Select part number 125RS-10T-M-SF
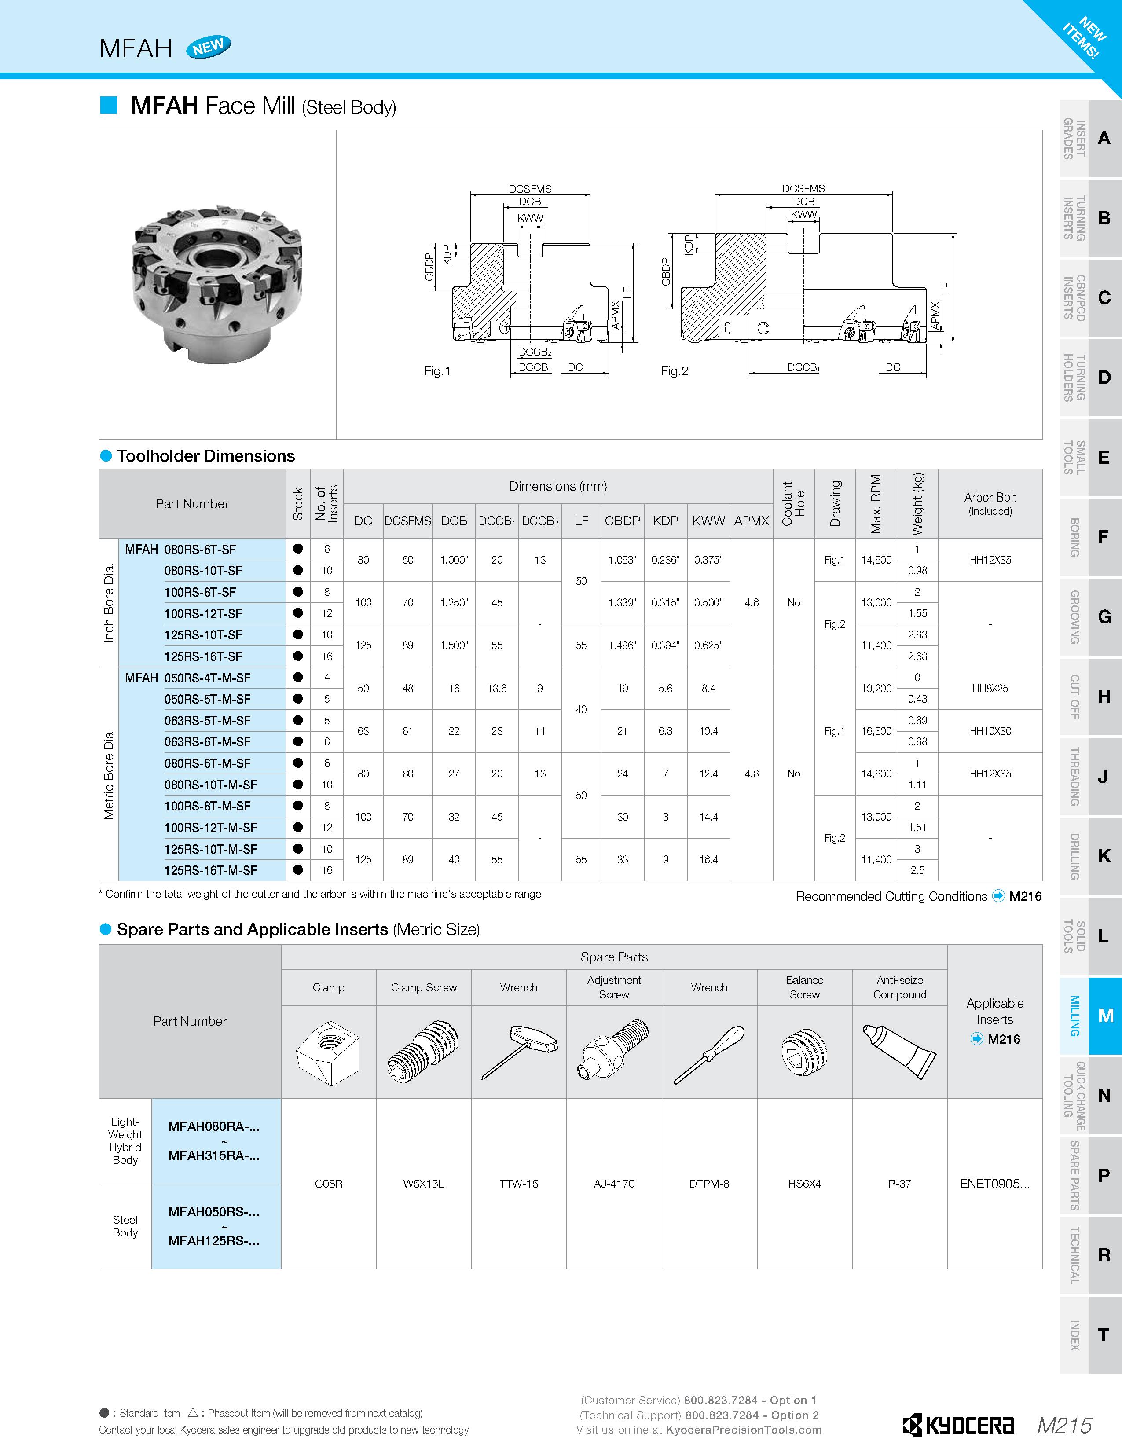 coord(211,849)
